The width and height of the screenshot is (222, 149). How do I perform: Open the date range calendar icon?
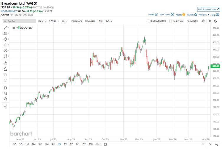point(105,144)
